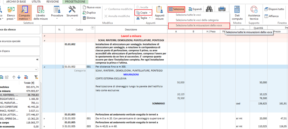
Task: Choose Seleziona tutte le misurazioni della voce
Action: pos(199,25)
